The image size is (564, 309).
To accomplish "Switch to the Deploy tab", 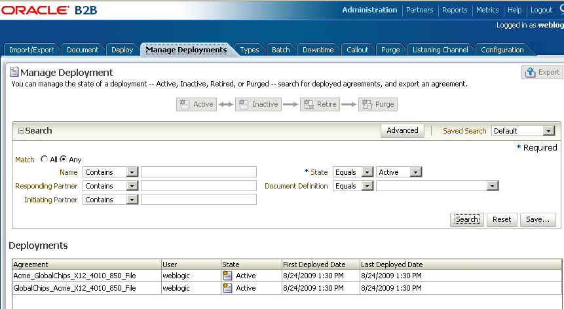I will tap(122, 50).
